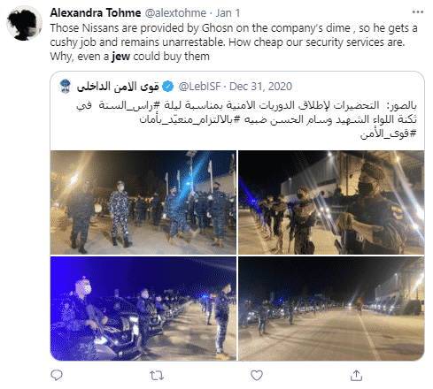Open Alexandra Tohme's profile avatar
This screenshot has height=389, width=433.
[24, 23]
